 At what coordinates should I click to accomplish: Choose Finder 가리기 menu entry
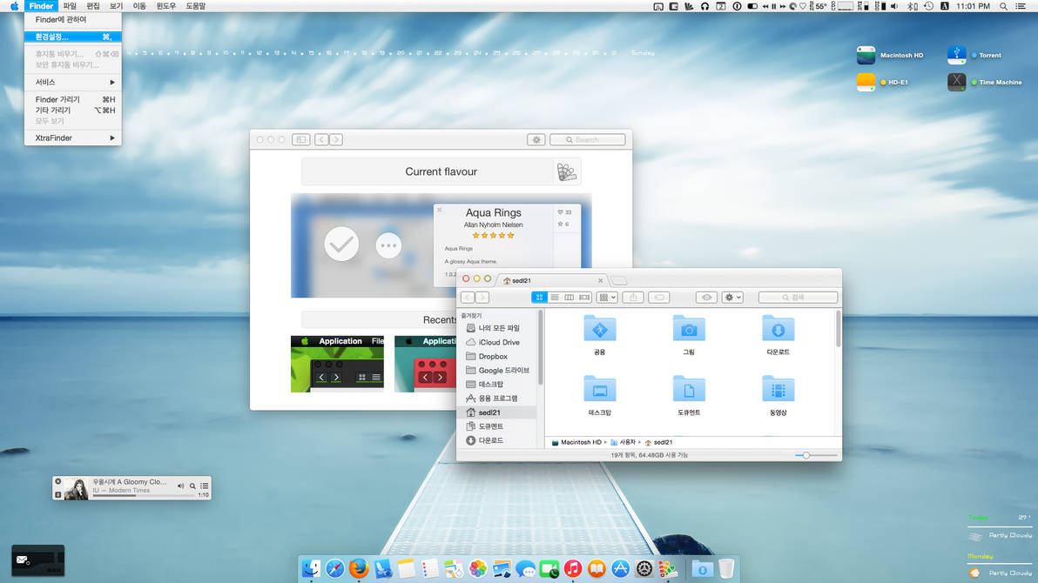coord(73,99)
